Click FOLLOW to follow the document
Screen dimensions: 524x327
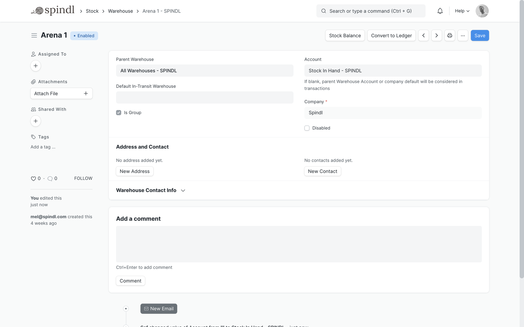(x=83, y=179)
